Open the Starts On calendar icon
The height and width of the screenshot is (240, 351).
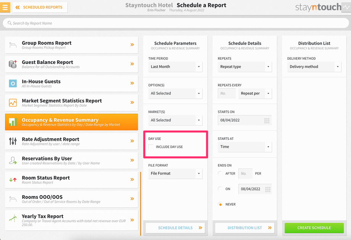click(x=267, y=121)
